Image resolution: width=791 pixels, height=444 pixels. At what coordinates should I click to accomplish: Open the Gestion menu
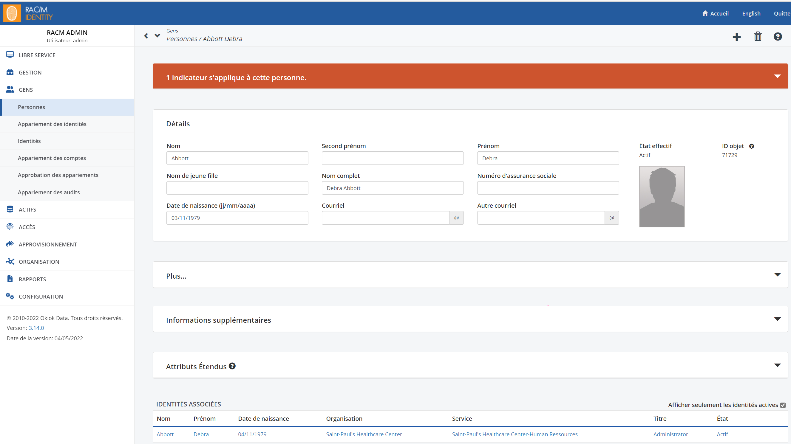[67, 72]
